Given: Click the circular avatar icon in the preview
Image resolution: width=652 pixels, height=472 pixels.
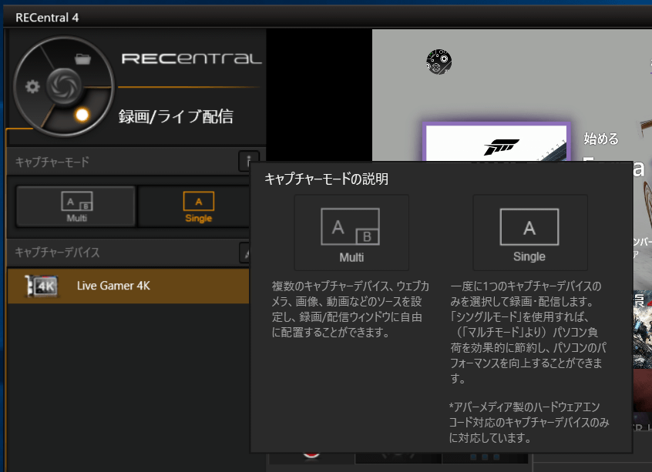Looking at the screenshot, I should coord(439,62).
